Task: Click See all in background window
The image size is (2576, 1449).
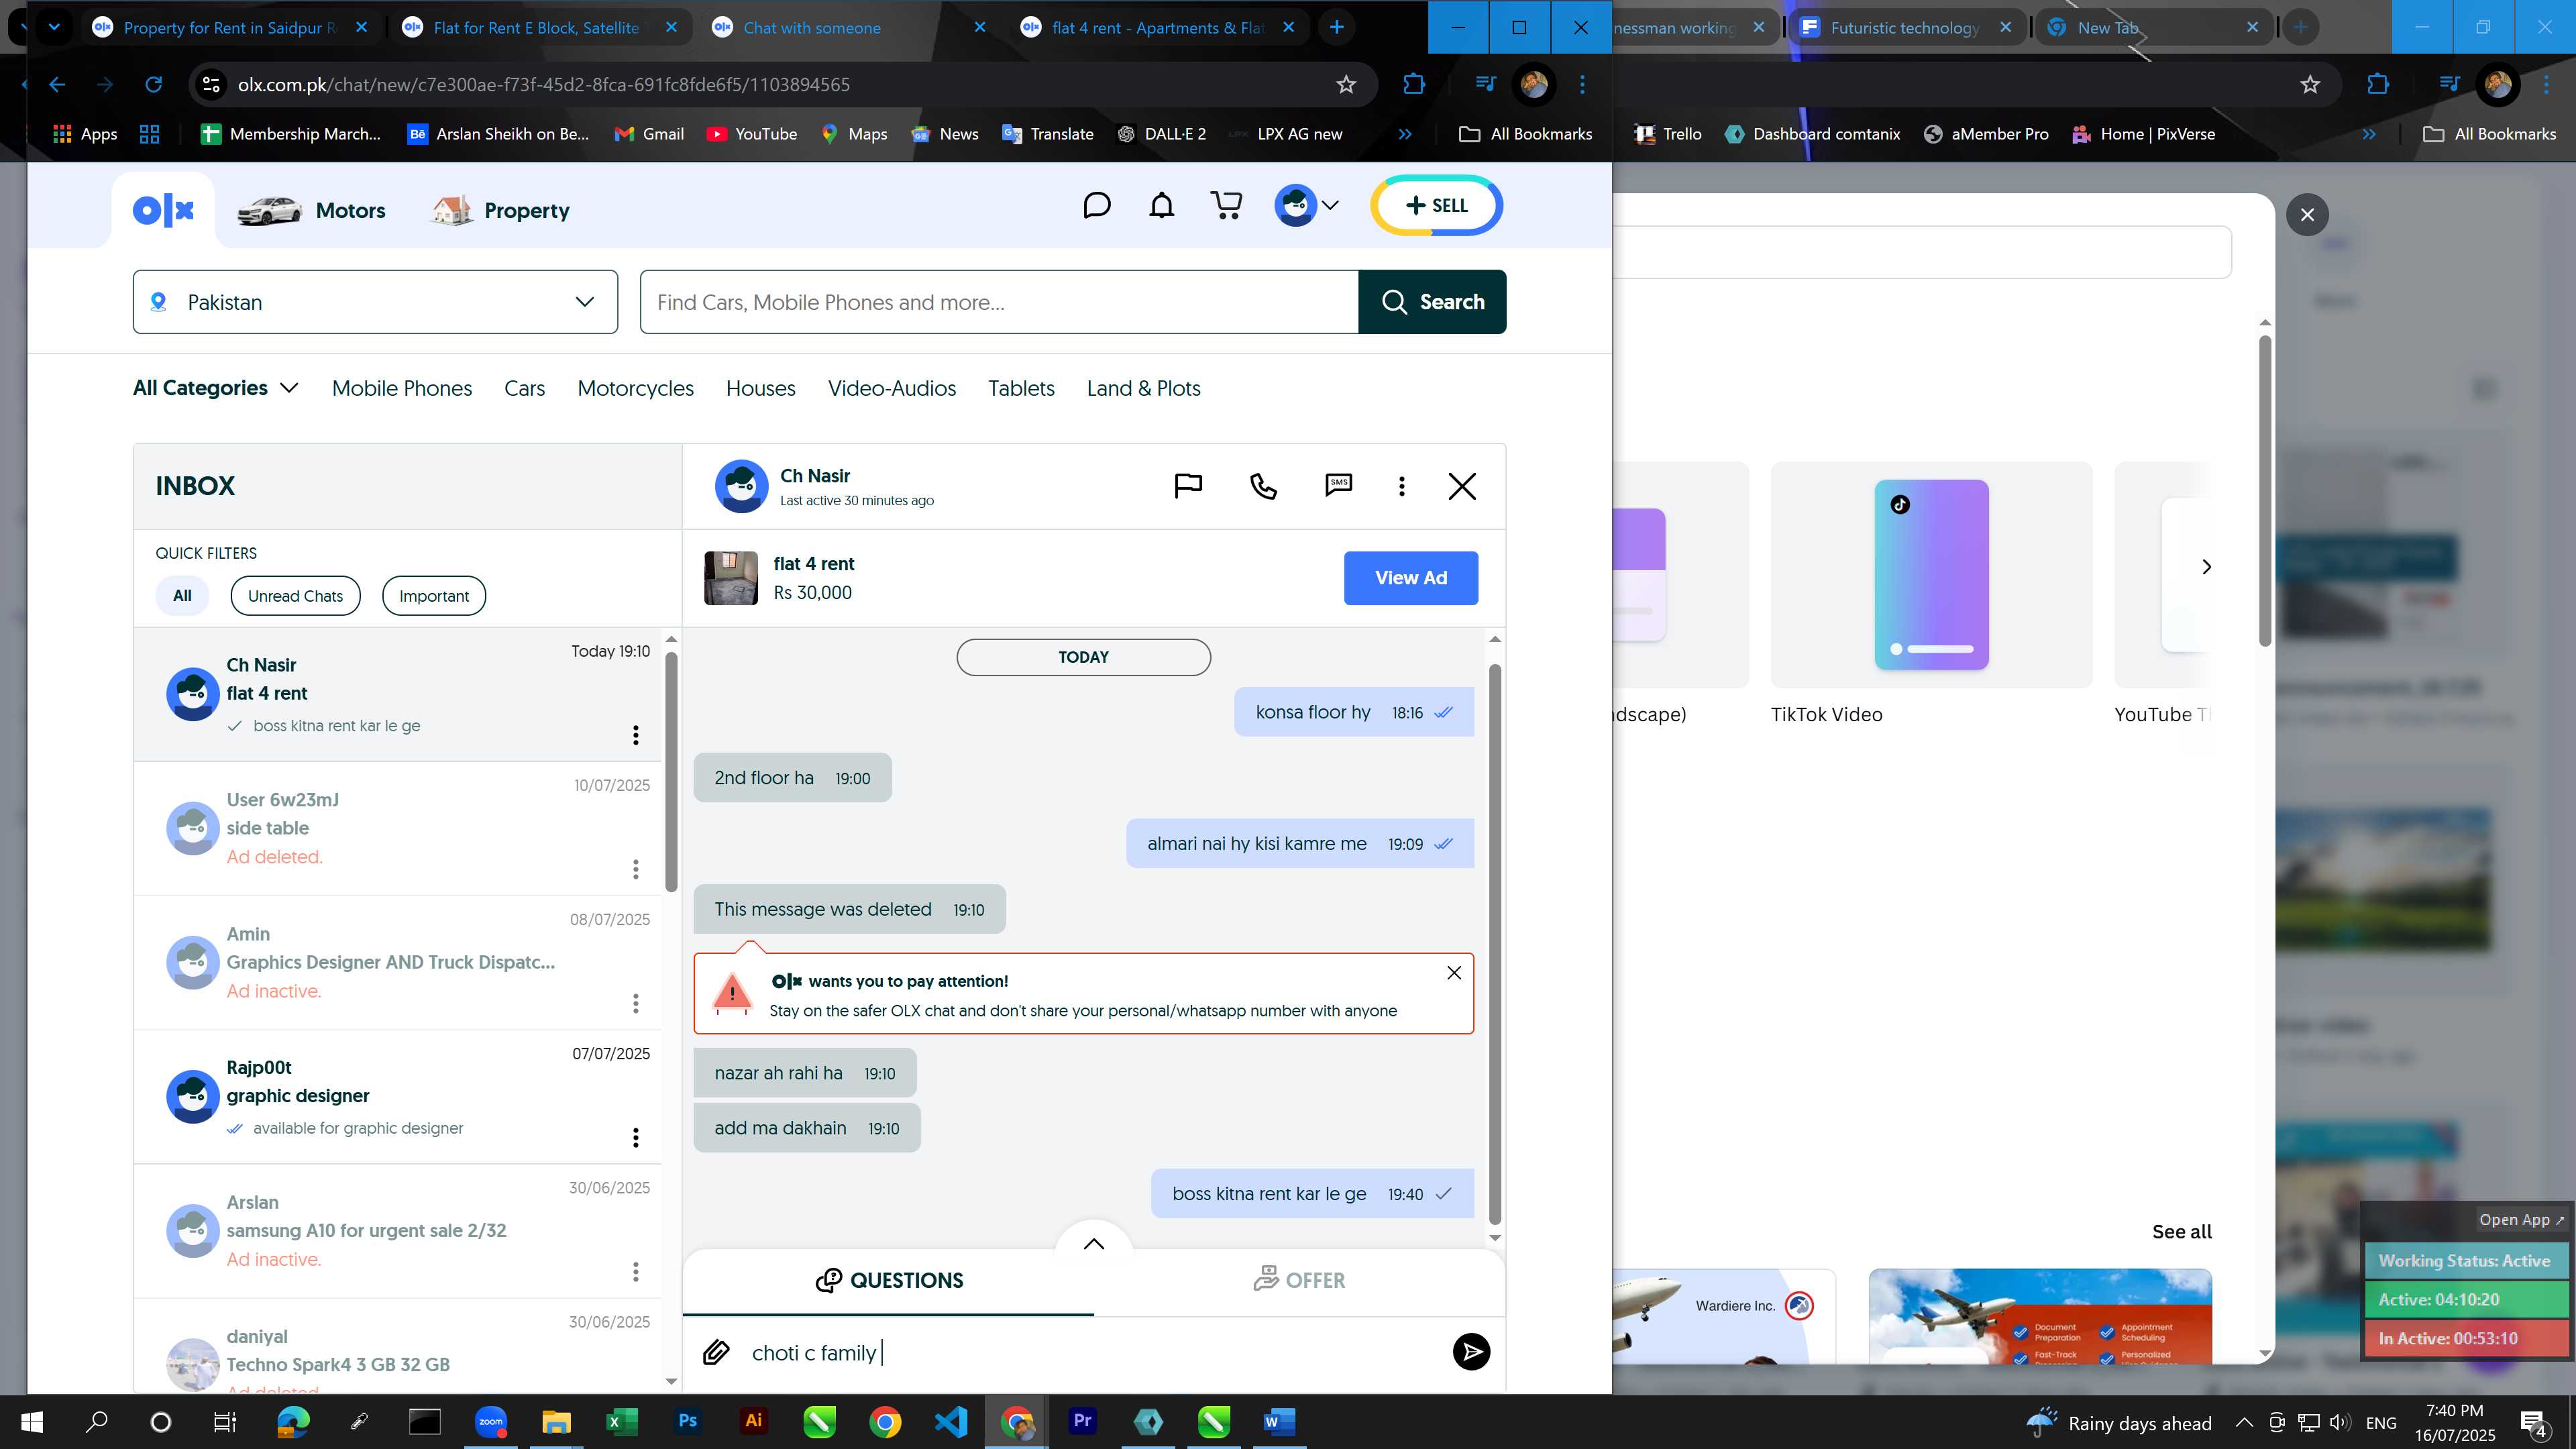Action: (x=2182, y=1232)
